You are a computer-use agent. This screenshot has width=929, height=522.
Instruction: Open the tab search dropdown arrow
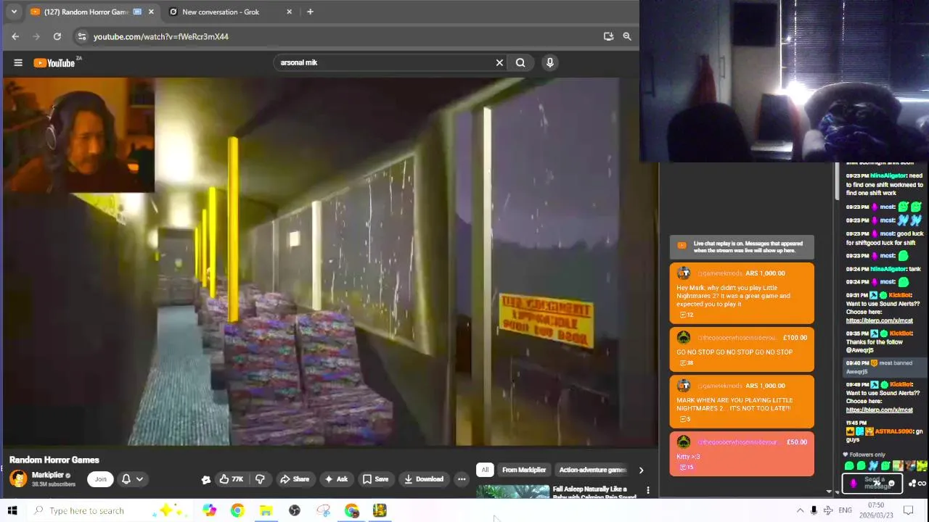13,12
